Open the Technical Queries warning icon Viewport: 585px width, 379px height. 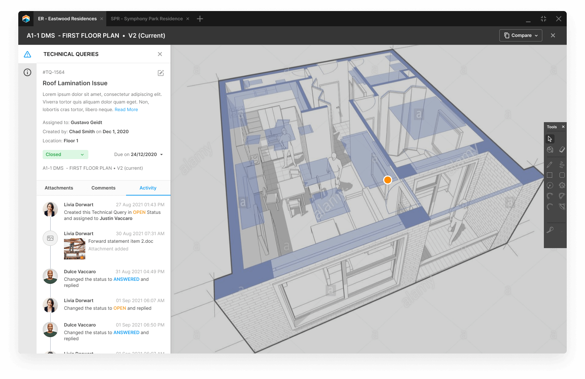[27, 54]
